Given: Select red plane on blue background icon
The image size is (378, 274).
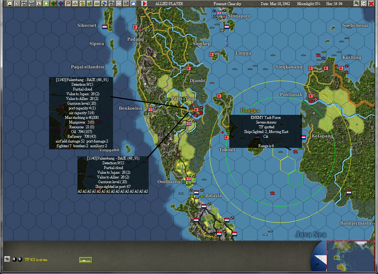Looking at the screenshot, I should [60, 4].
